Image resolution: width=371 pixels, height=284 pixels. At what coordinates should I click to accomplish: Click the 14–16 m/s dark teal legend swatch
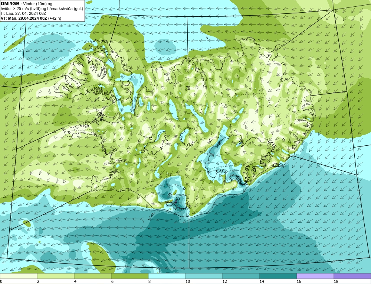pos(278,276)
